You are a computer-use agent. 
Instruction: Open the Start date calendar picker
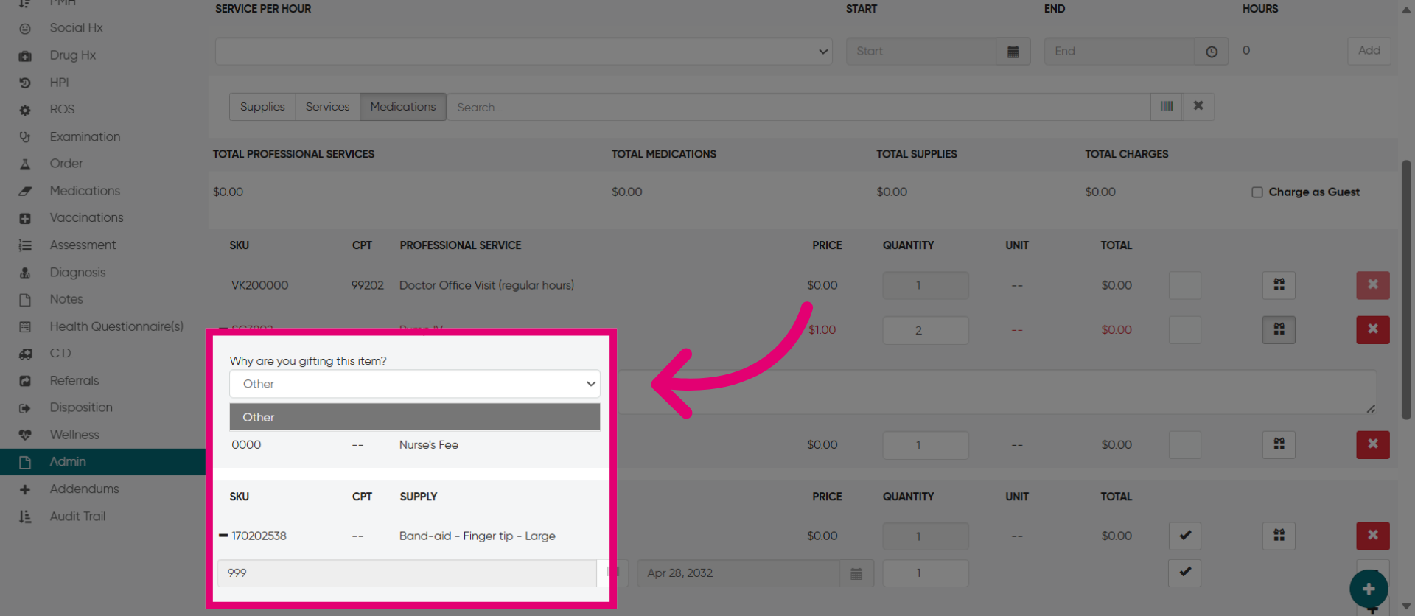click(x=1013, y=52)
